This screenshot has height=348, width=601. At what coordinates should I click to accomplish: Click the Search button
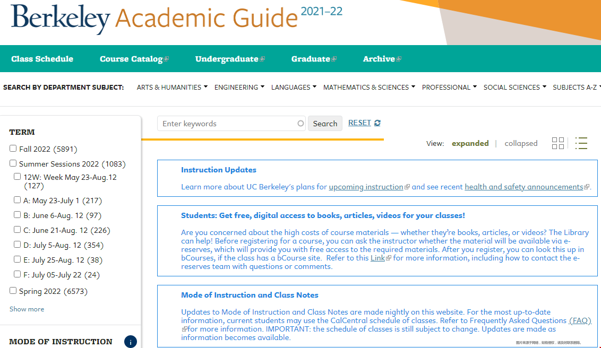[x=325, y=124]
